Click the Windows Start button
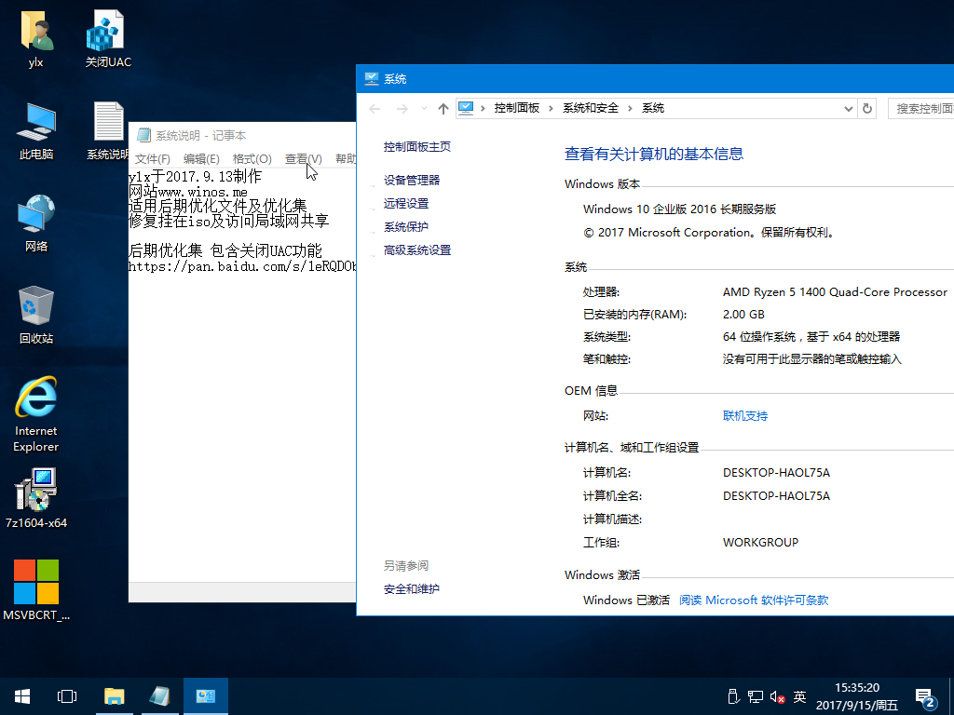This screenshot has height=715, width=954. pos(22,696)
